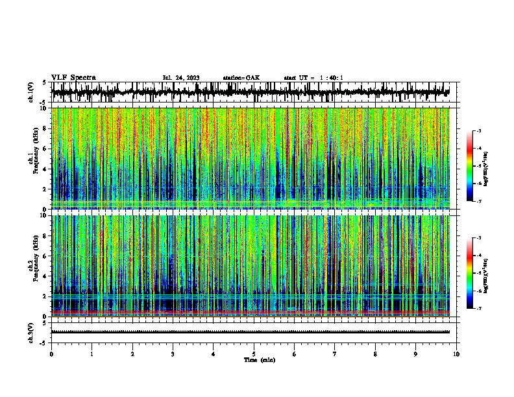Click the 'station=GAK' label

(x=241, y=78)
